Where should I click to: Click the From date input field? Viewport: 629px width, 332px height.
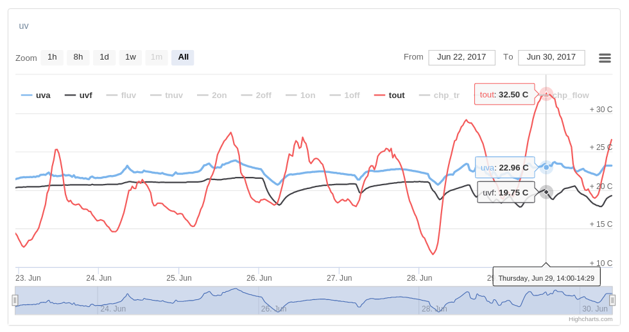[461, 58]
